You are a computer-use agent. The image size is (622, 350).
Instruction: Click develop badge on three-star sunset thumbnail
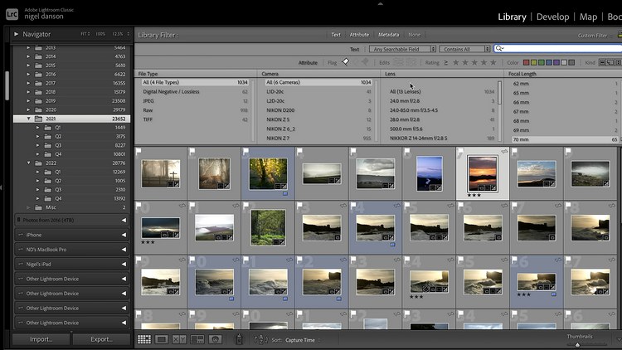[x=494, y=187]
